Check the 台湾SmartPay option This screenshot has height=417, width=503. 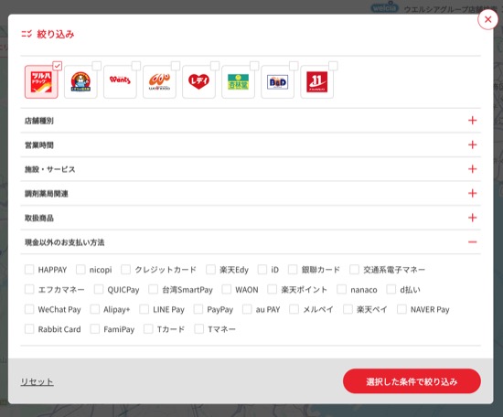tap(154, 289)
